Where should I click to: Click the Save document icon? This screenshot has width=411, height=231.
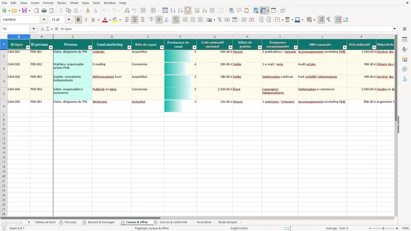[x=24, y=11]
